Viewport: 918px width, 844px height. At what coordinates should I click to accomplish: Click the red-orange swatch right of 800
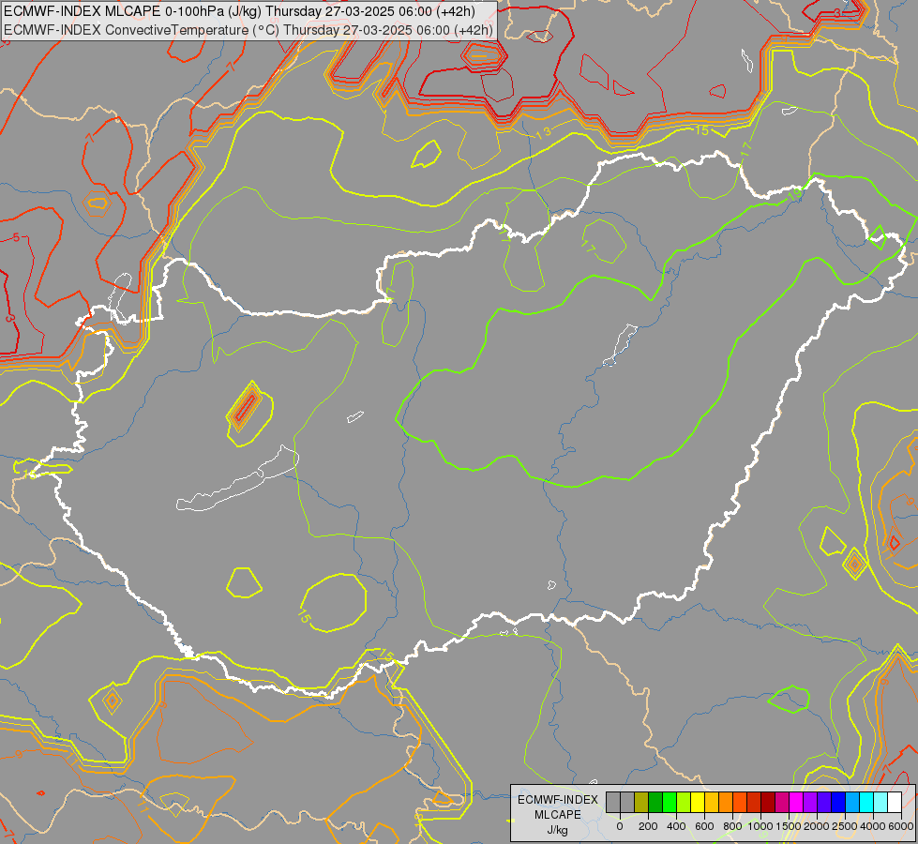click(740, 802)
